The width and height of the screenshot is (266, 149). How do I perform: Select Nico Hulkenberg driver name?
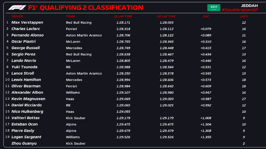point(27,111)
